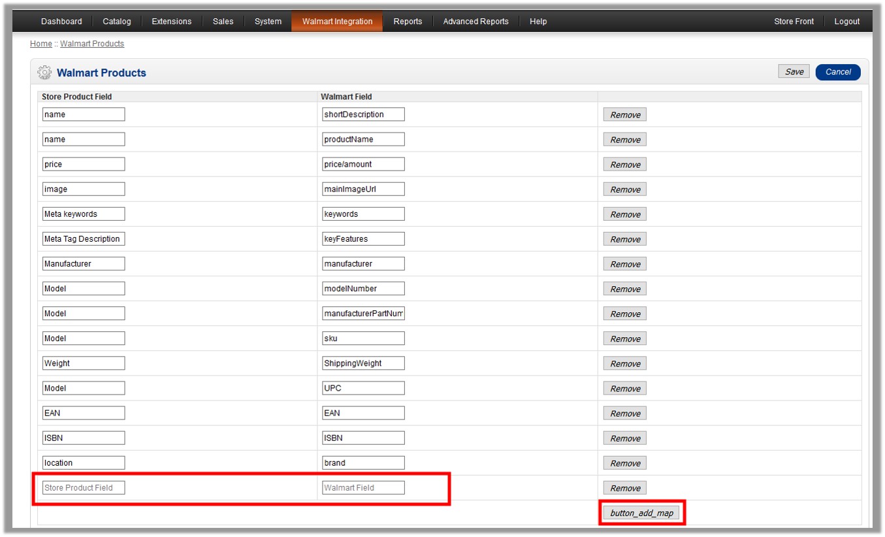Remove the keyFeatures mapping row
This screenshot has width=885, height=537.
pos(625,239)
